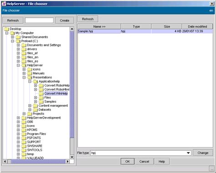Click the tree vertical scrollbar up arrow
The height and width of the screenshot is (173, 216).
pyautogui.click(x=72, y=29)
